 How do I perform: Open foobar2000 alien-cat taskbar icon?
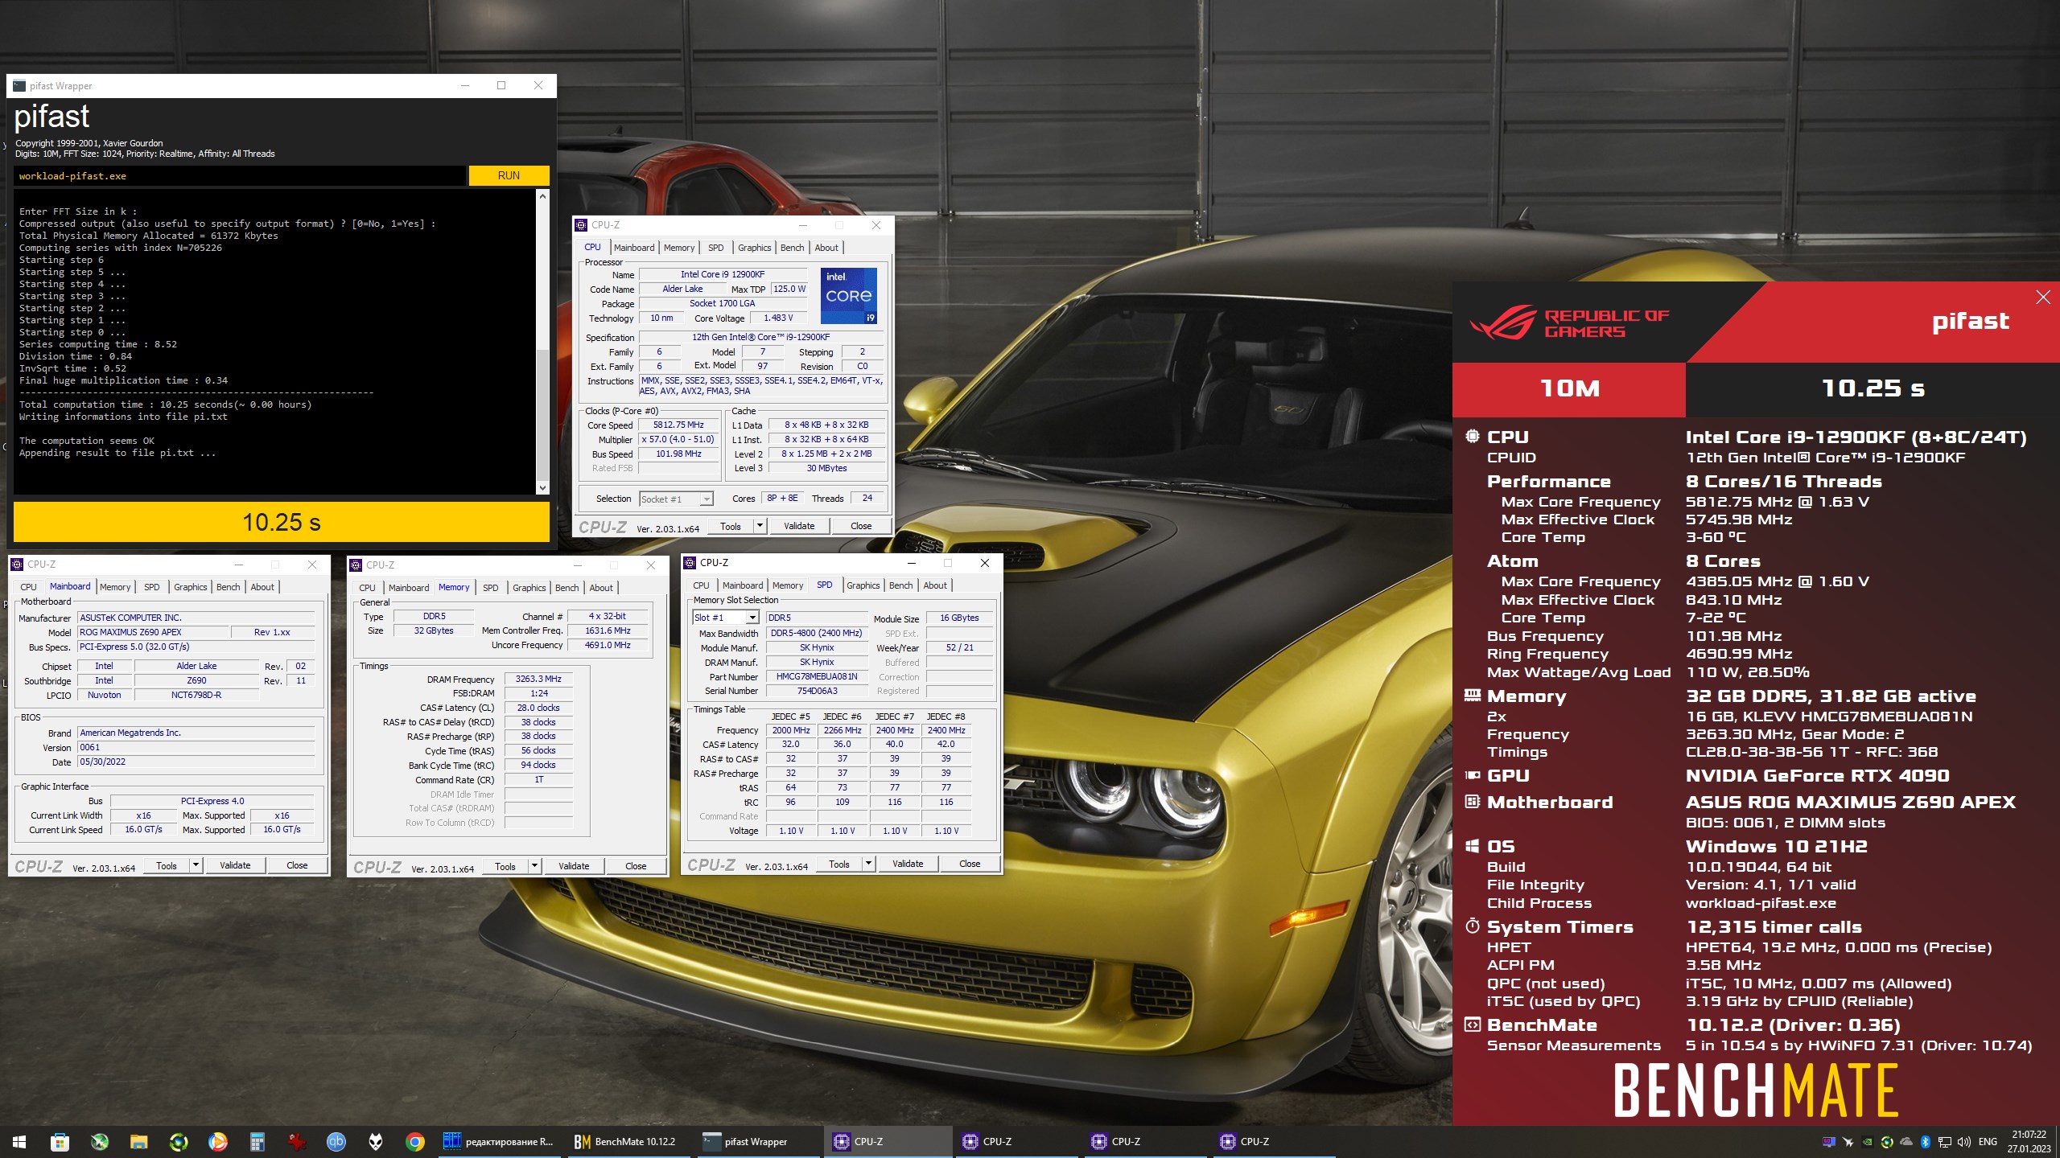coord(376,1141)
